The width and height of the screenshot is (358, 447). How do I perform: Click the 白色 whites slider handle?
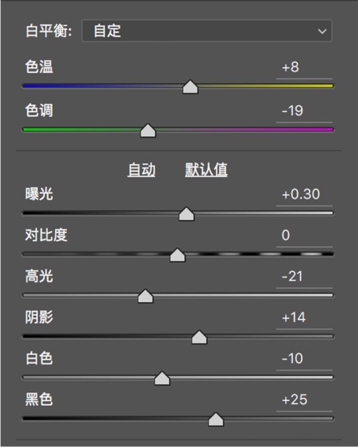(x=162, y=379)
